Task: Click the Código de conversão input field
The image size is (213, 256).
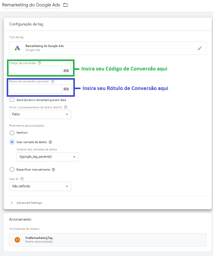Action: (x=35, y=70)
